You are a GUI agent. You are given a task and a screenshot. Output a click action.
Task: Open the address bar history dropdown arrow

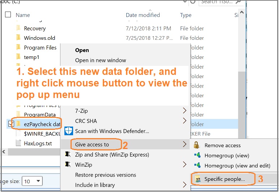click(185, 1)
